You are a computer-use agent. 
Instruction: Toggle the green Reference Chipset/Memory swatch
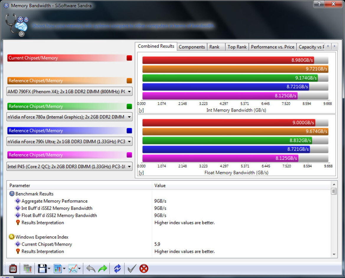[129, 107]
